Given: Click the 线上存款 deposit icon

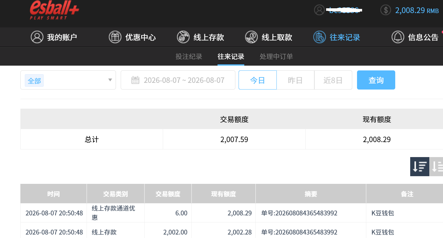Looking at the screenshot, I should pos(183,37).
